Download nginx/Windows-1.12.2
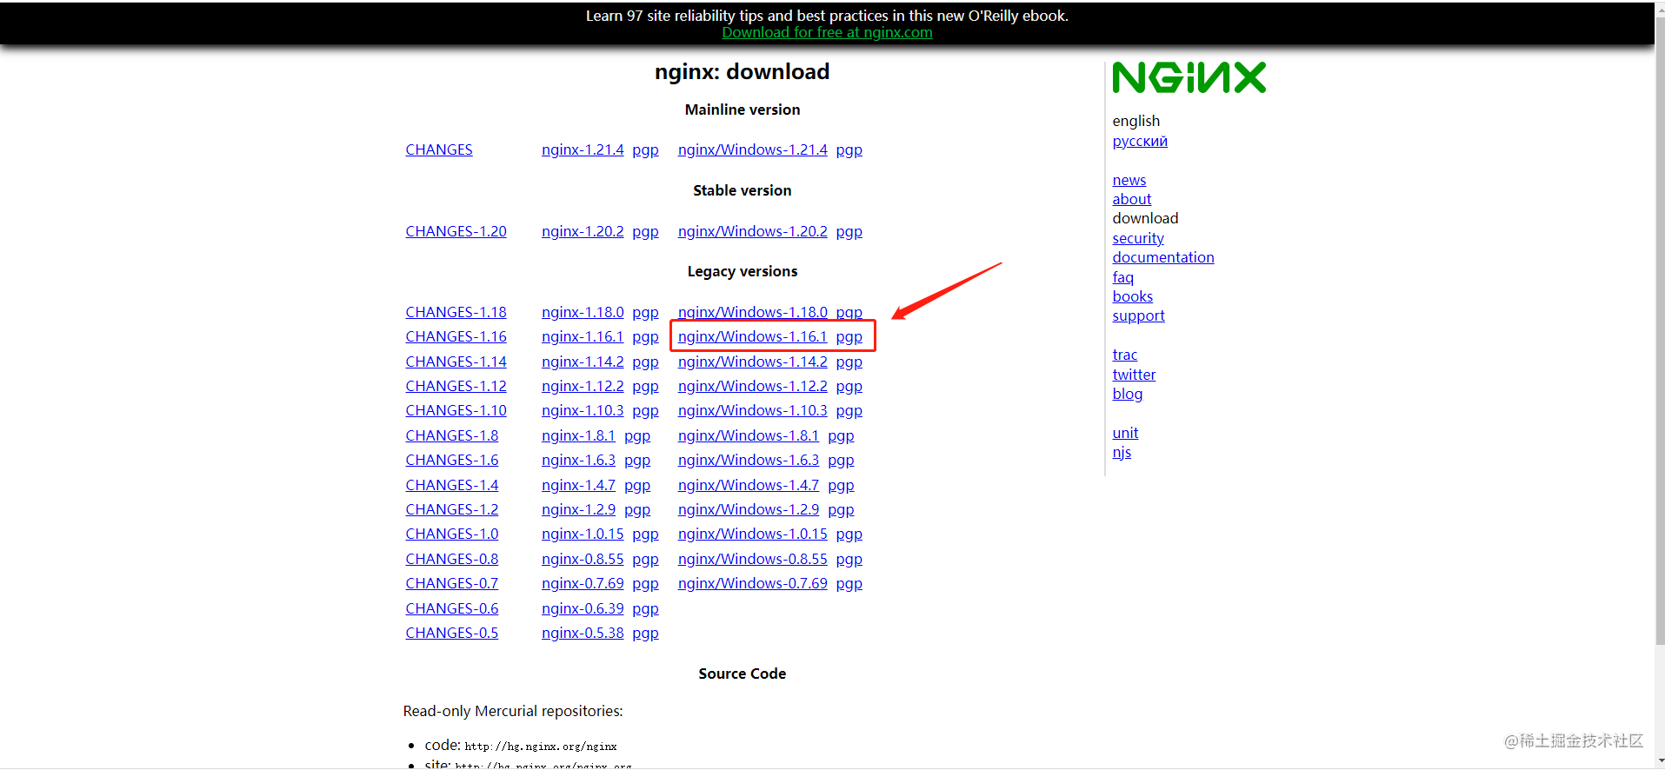1665x770 pixels. tap(753, 386)
